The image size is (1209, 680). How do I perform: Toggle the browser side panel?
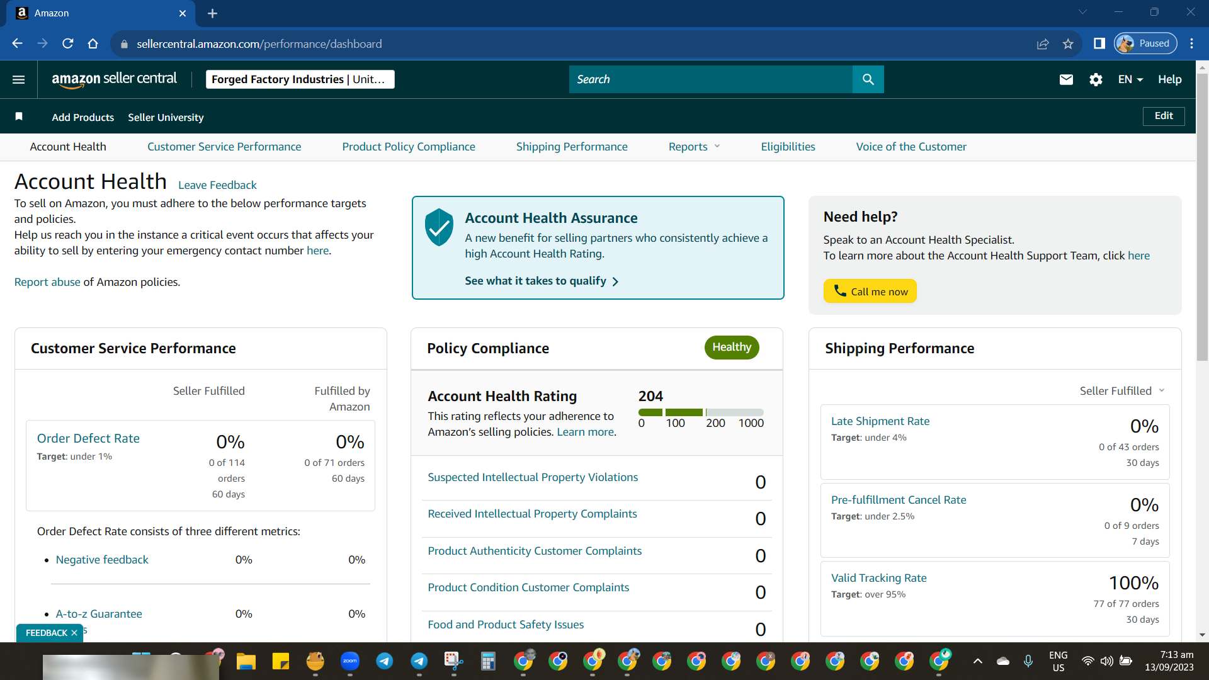click(1099, 43)
